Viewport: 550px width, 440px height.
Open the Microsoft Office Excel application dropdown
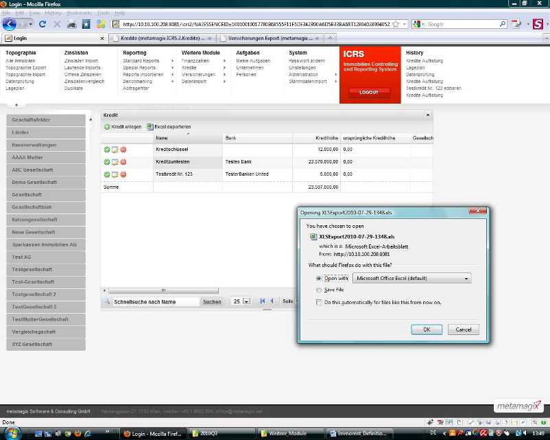pos(411,279)
